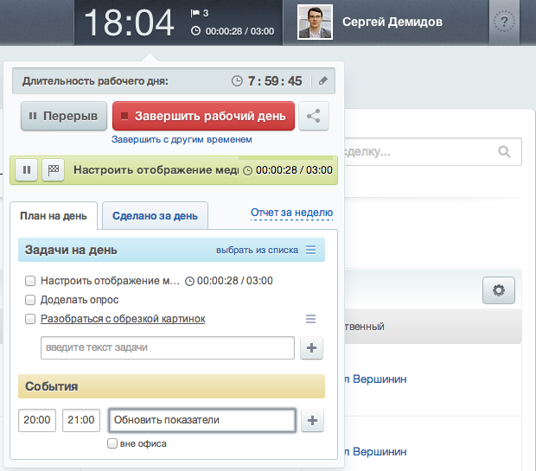The width and height of the screenshot is (536, 471).
Task: Add event with plus button
Action: (312, 420)
